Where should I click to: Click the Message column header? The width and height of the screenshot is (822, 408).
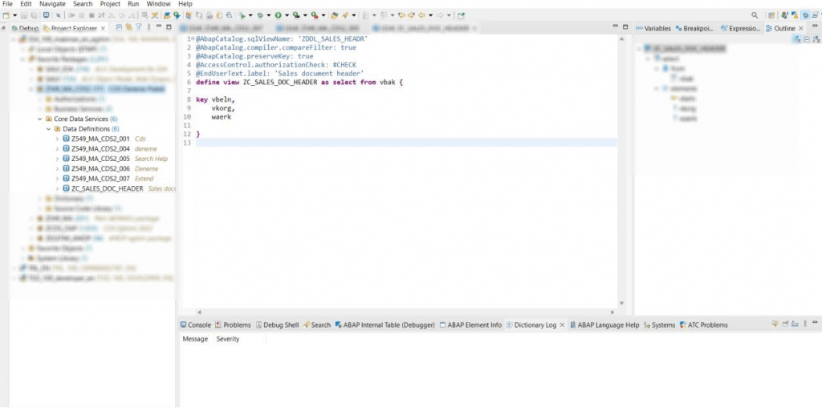[x=196, y=339]
